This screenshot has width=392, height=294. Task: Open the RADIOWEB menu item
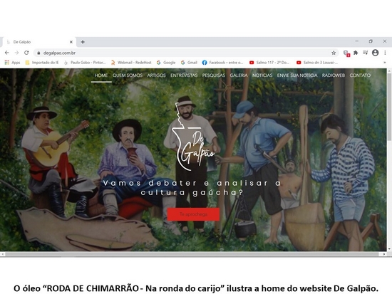[334, 75]
